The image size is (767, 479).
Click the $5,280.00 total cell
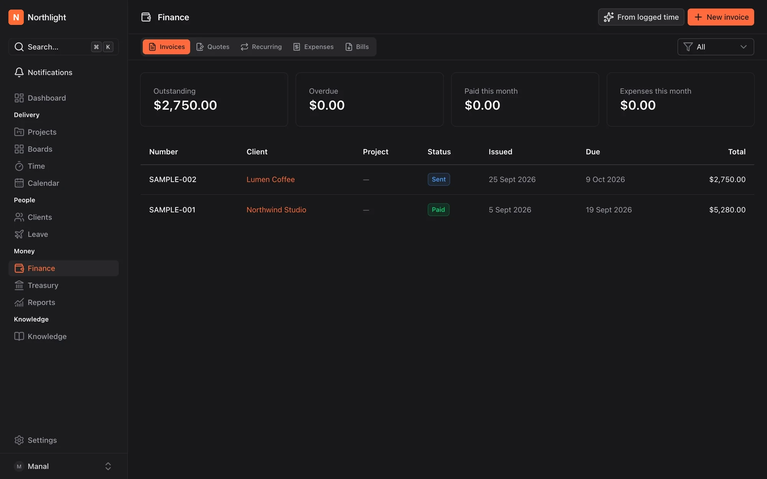point(727,210)
